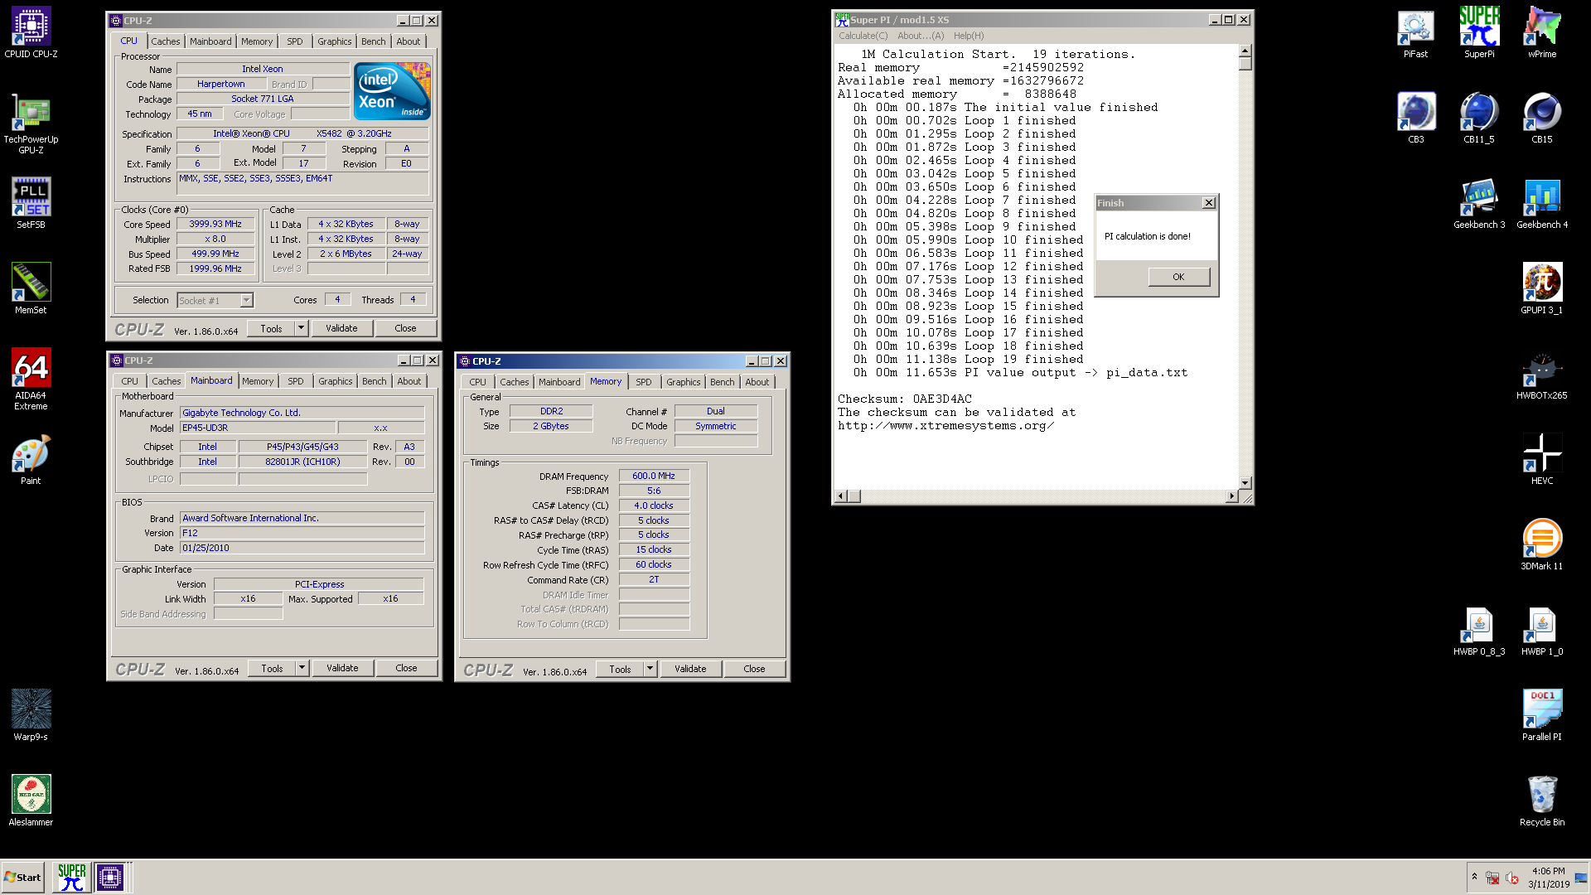The height and width of the screenshot is (895, 1591).
Task: Expand Tools dropdown arrow in Memory window
Action: click(650, 669)
